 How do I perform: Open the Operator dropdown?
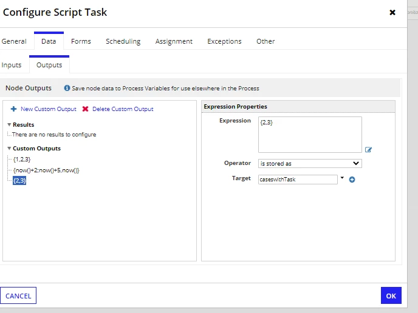point(310,163)
